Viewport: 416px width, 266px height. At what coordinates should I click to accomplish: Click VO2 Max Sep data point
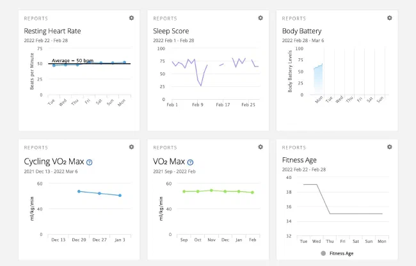point(184,191)
